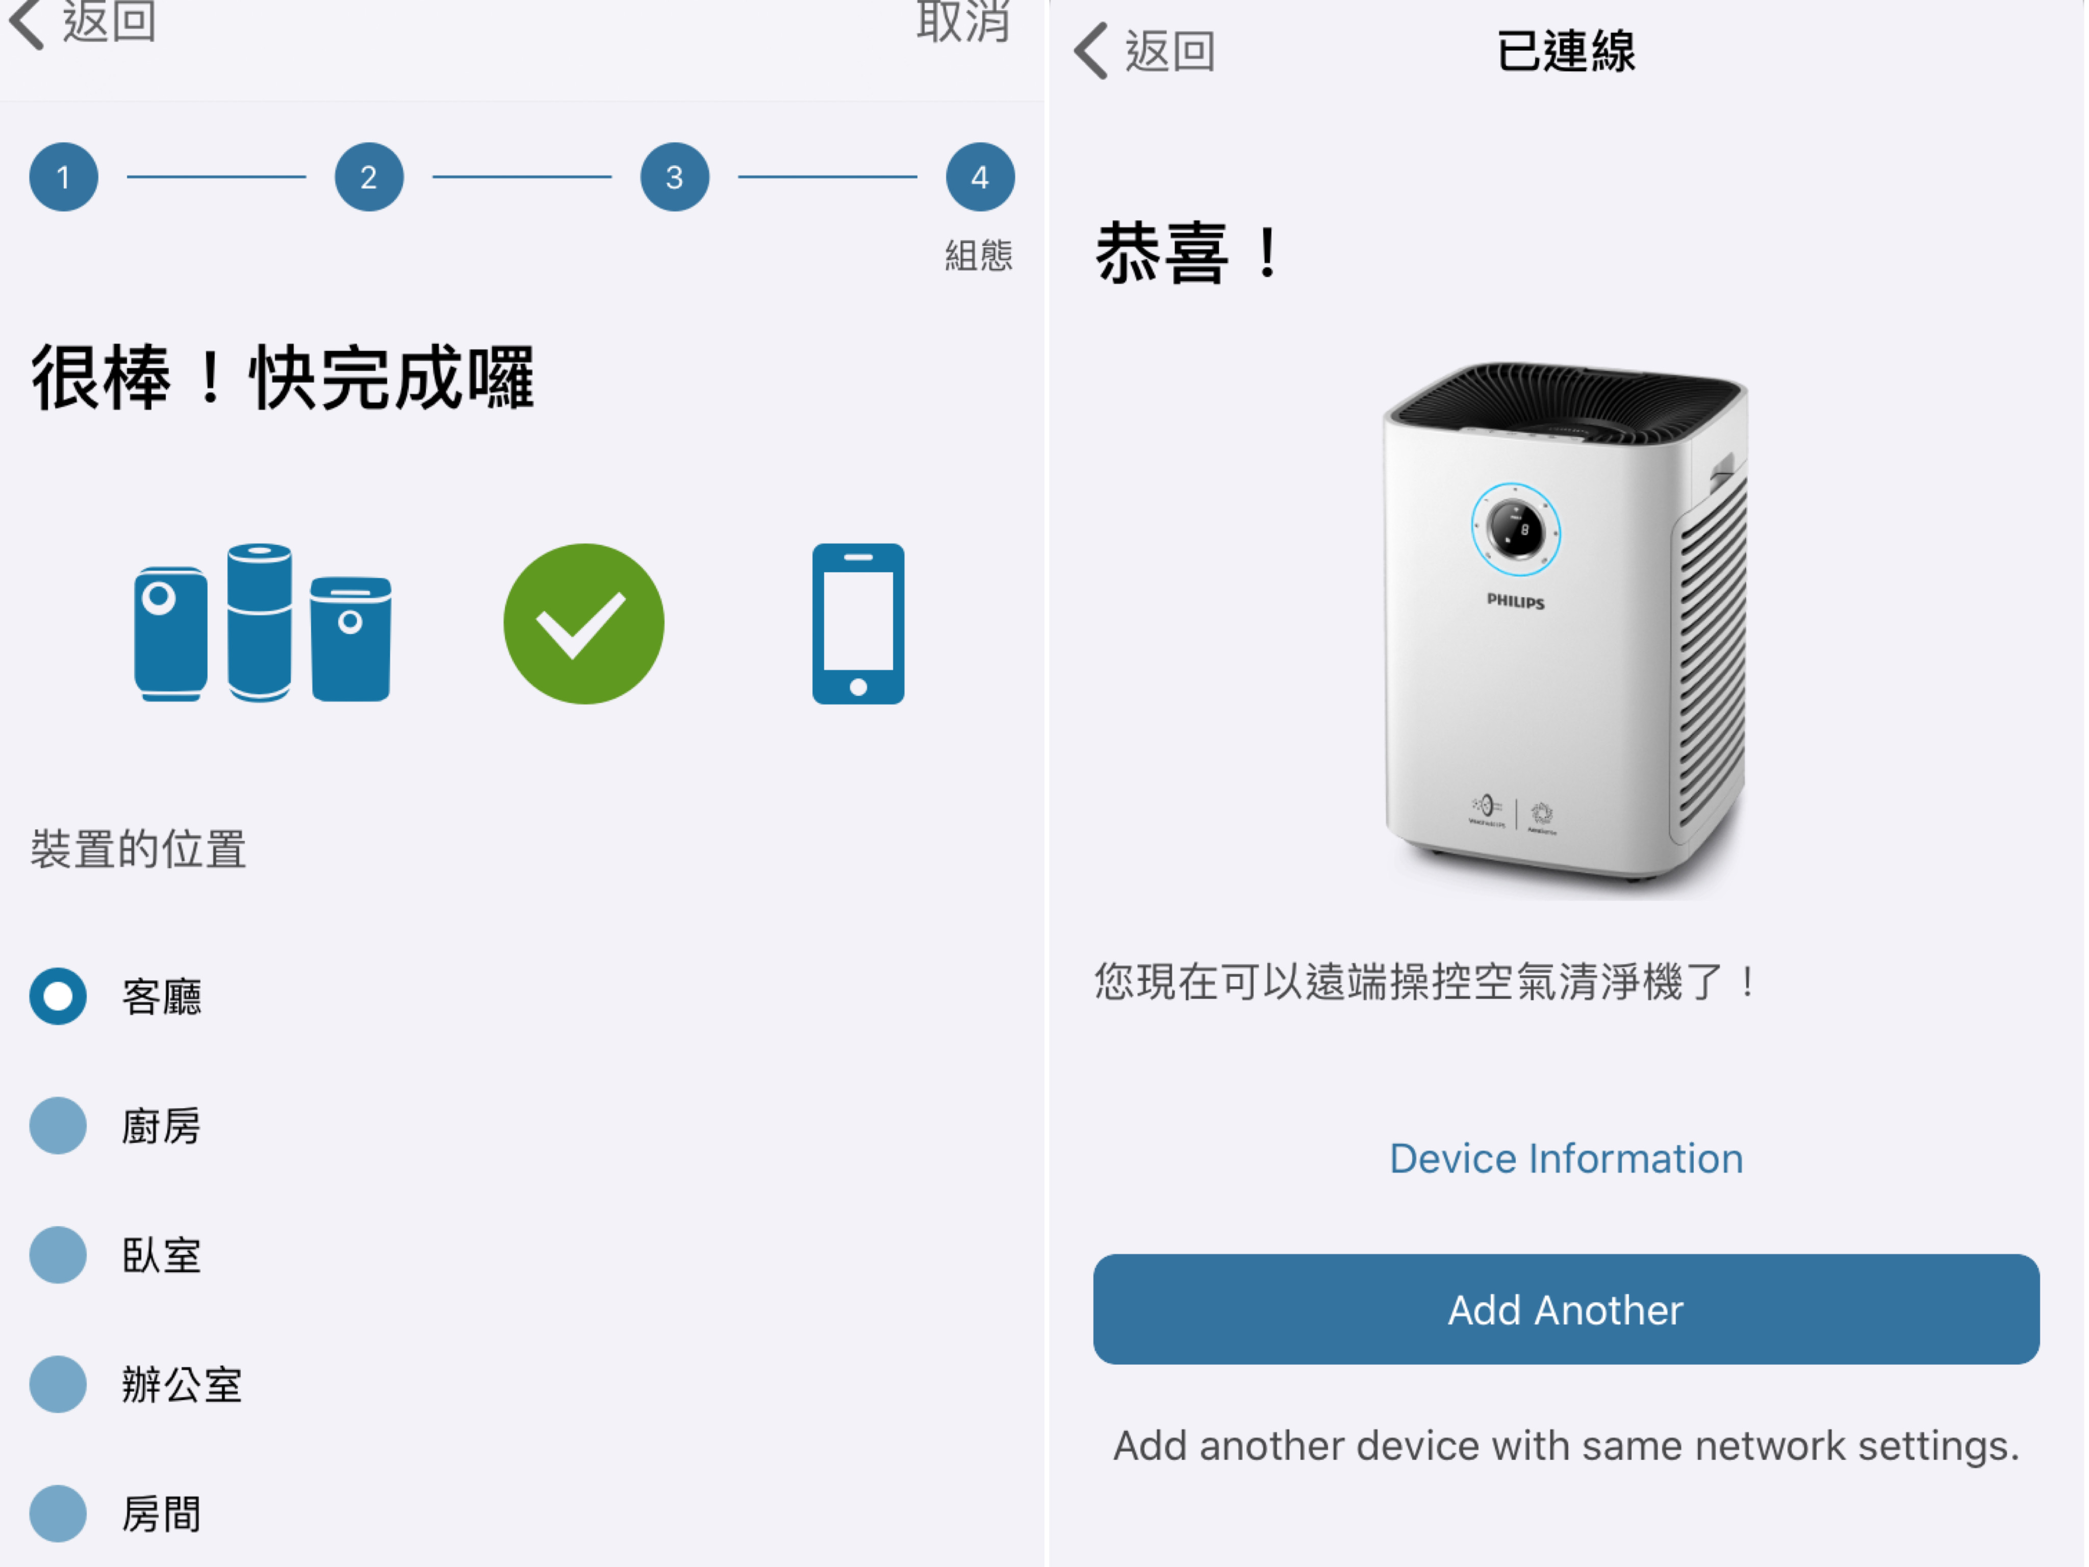The width and height of the screenshot is (2089, 1567).
Task: Select the 臥室 location radio button
Action: [x=58, y=1255]
